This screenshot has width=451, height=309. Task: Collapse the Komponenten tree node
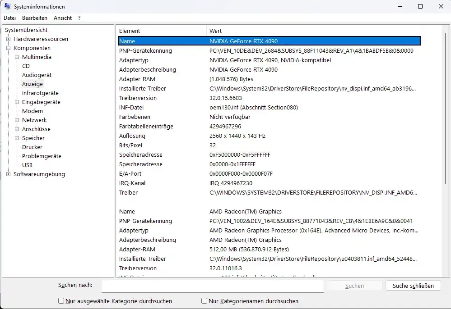(x=8, y=48)
